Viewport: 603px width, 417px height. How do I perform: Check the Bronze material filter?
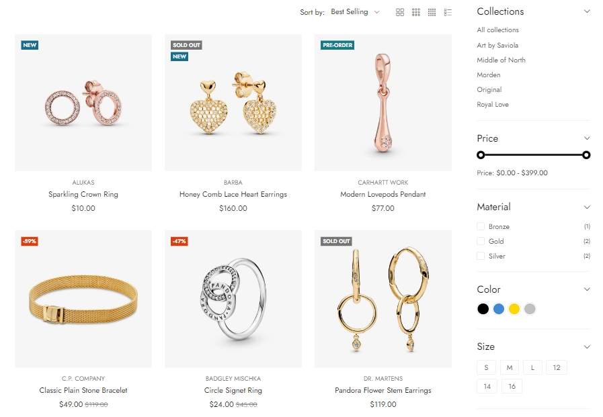[x=481, y=227]
